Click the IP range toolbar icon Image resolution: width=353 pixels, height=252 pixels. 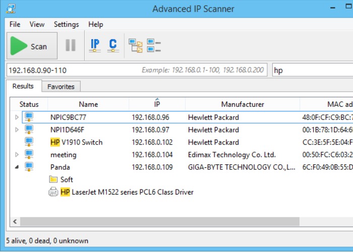tap(95, 46)
